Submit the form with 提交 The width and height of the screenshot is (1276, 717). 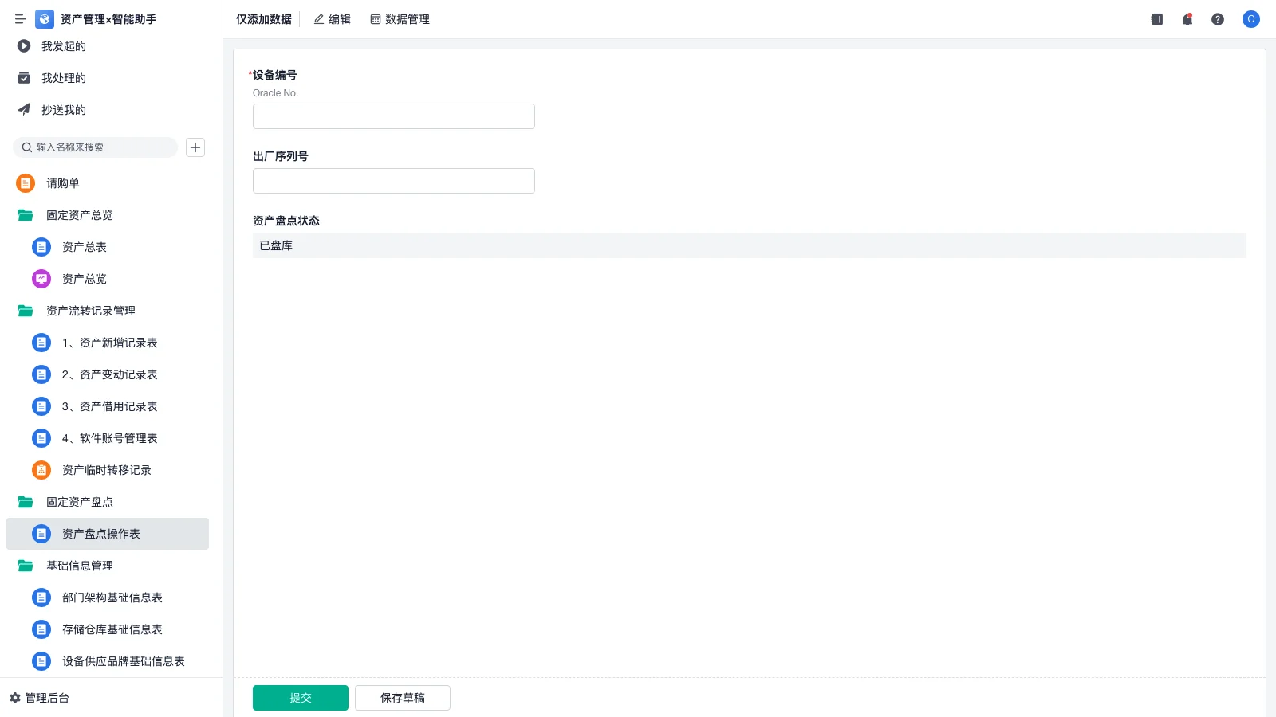tap(301, 698)
